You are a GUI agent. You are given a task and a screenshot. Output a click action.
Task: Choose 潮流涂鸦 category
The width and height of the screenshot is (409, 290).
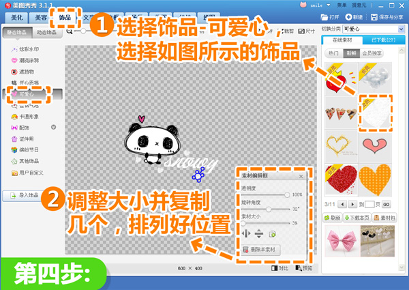[25, 60]
